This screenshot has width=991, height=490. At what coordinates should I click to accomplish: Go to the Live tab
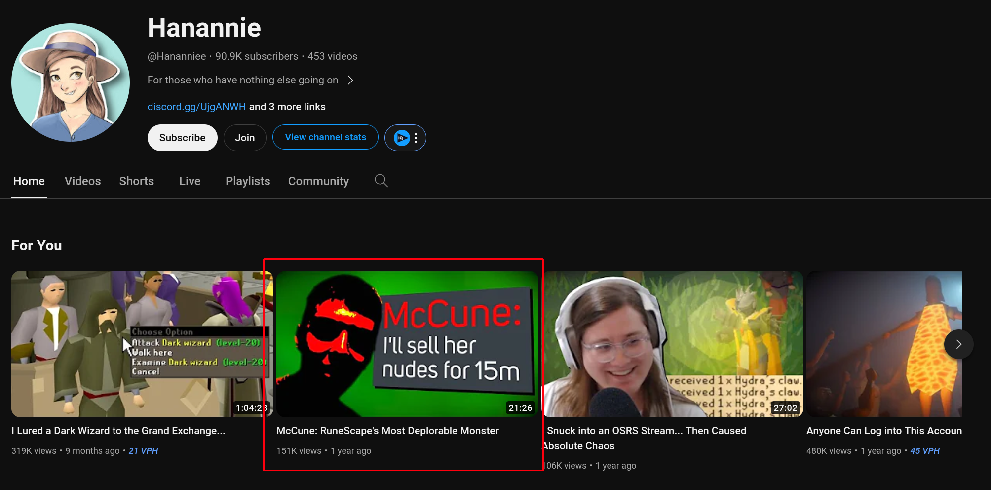pos(190,181)
